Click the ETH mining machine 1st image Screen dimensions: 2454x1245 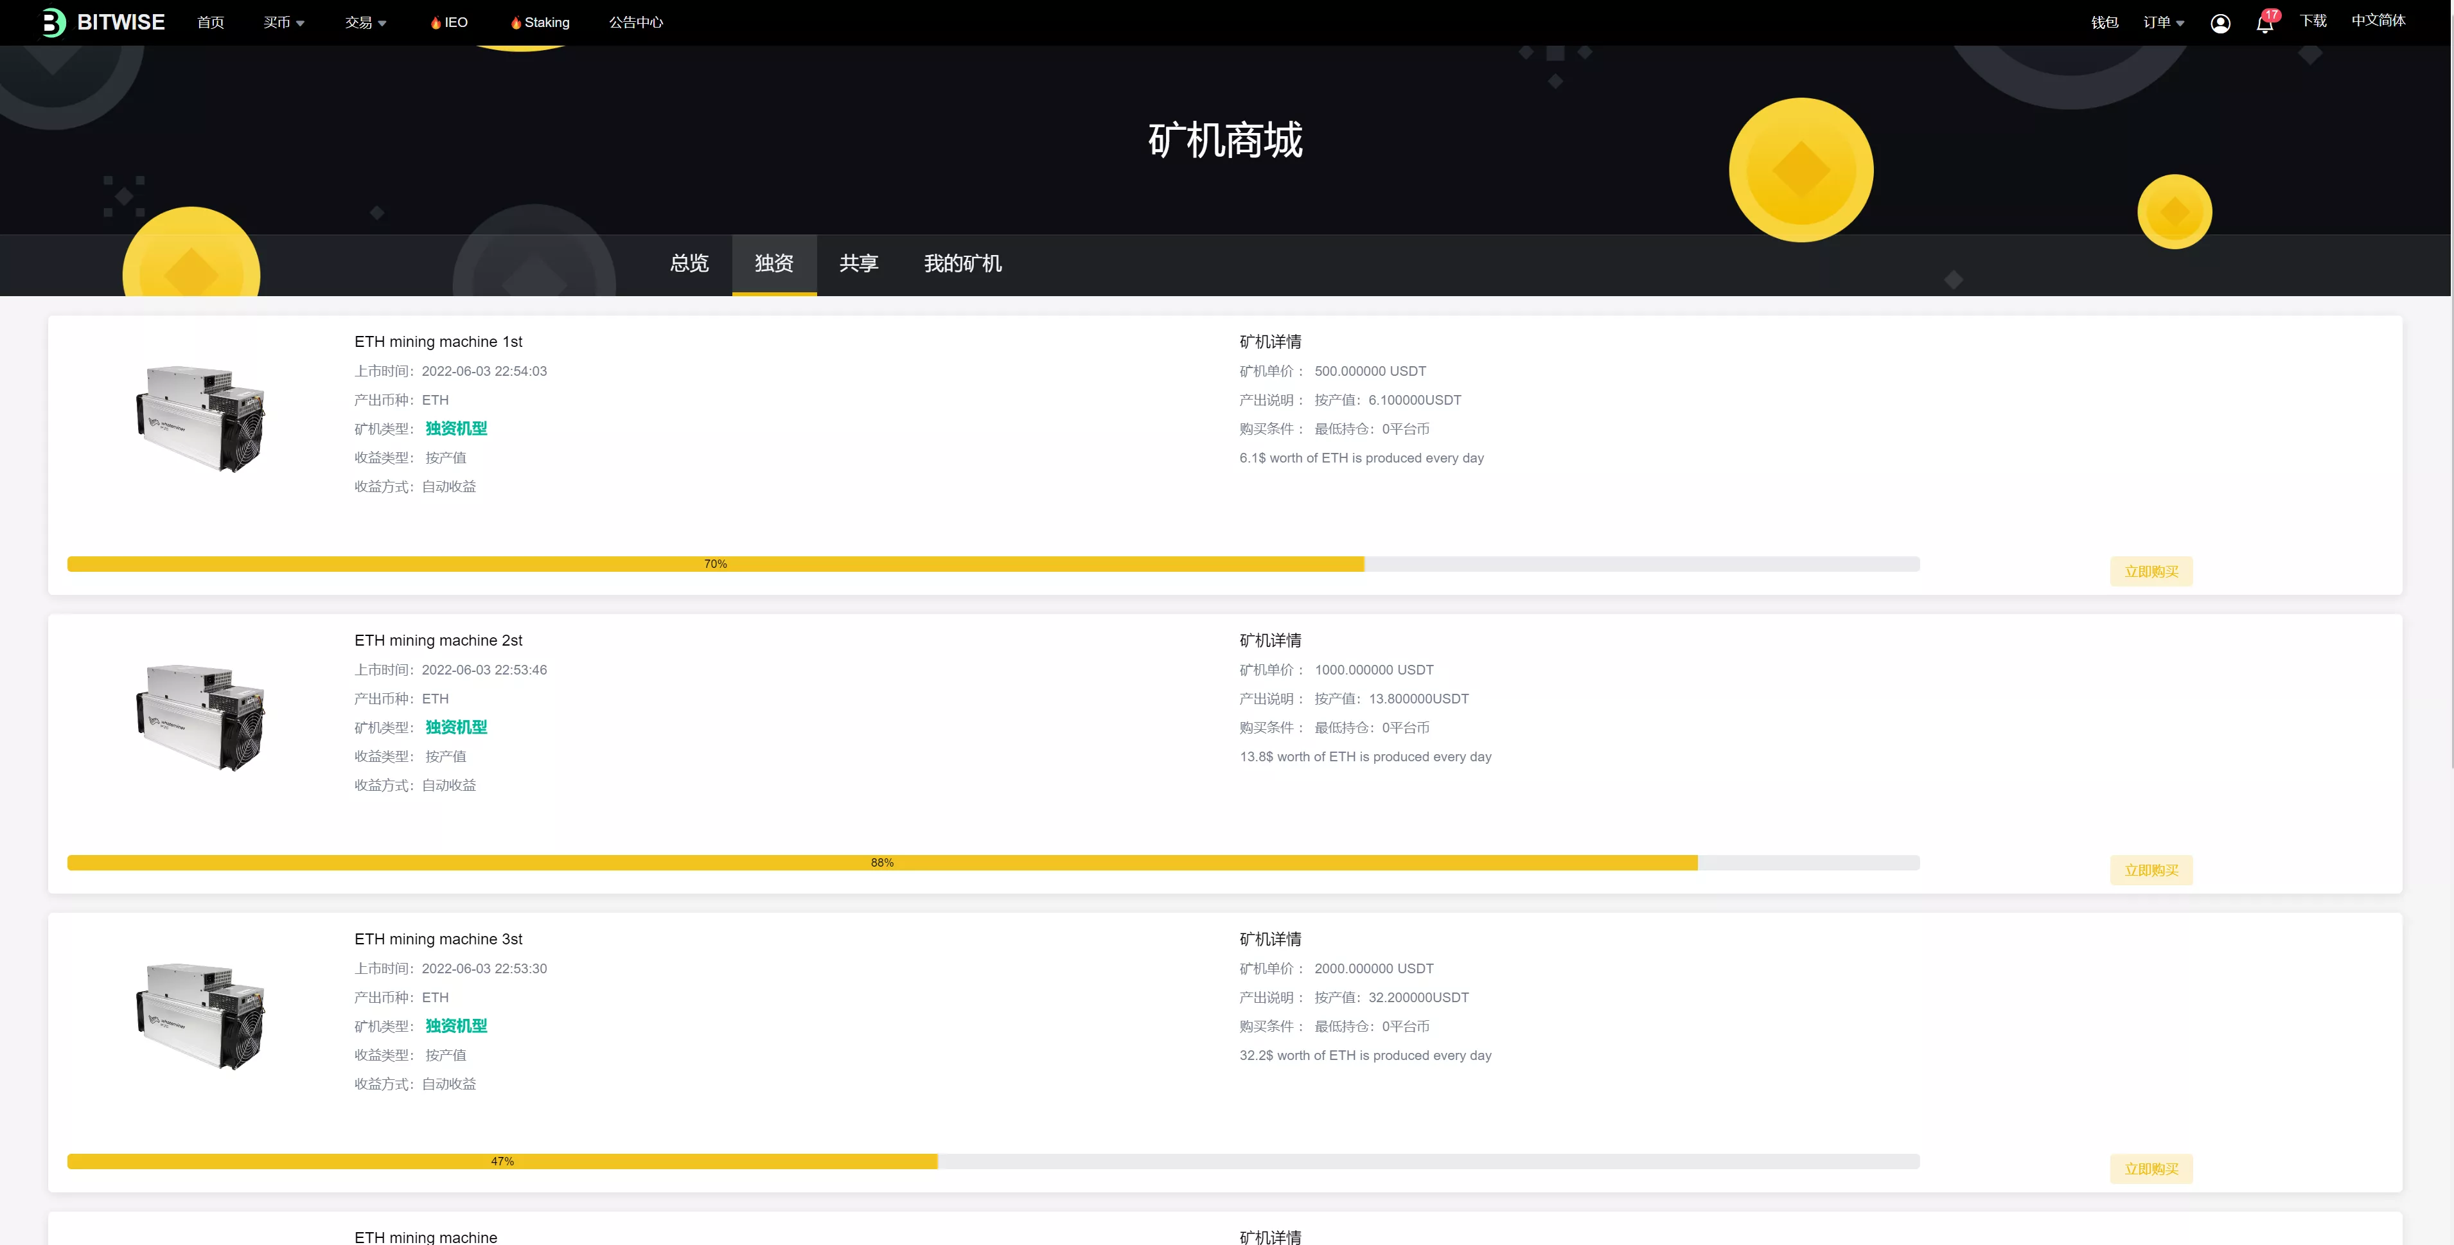(201, 417)
